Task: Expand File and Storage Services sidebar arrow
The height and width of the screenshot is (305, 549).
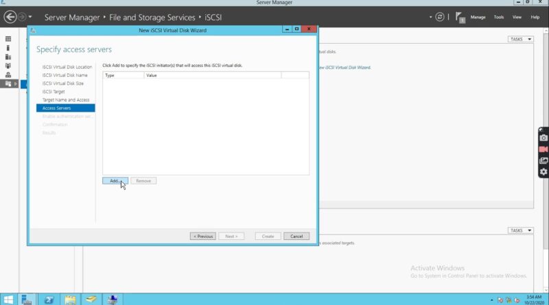Action: (x=15, y=84)
